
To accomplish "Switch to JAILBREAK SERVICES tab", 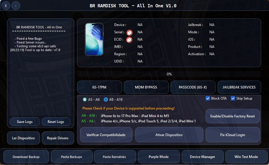I will click(239, 87).
